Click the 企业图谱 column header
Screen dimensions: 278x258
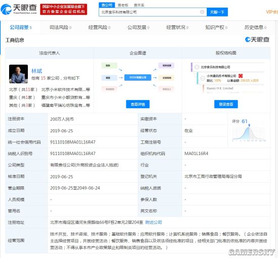tap(138, 53)
